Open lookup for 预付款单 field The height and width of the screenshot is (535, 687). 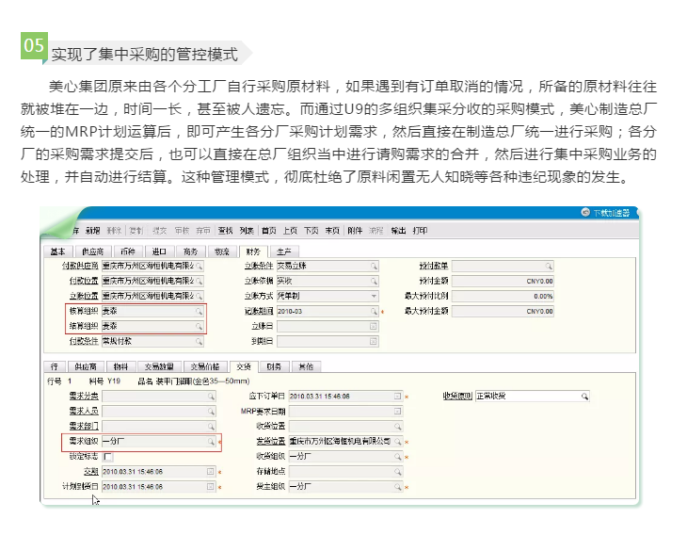coord(549,267)
